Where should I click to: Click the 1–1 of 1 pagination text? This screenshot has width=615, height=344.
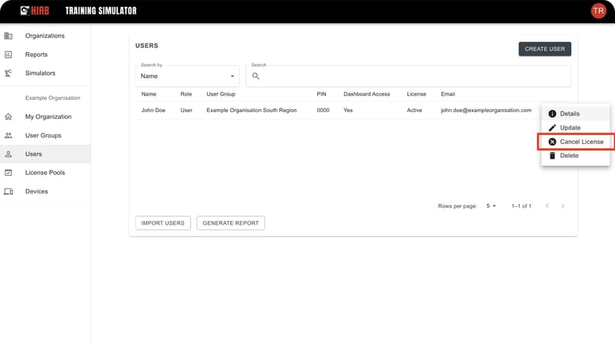tap(521, 206)
